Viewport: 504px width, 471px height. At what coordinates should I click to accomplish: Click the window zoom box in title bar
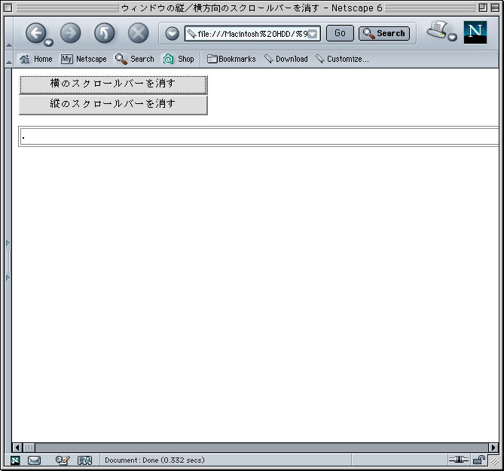coord(483,8)
